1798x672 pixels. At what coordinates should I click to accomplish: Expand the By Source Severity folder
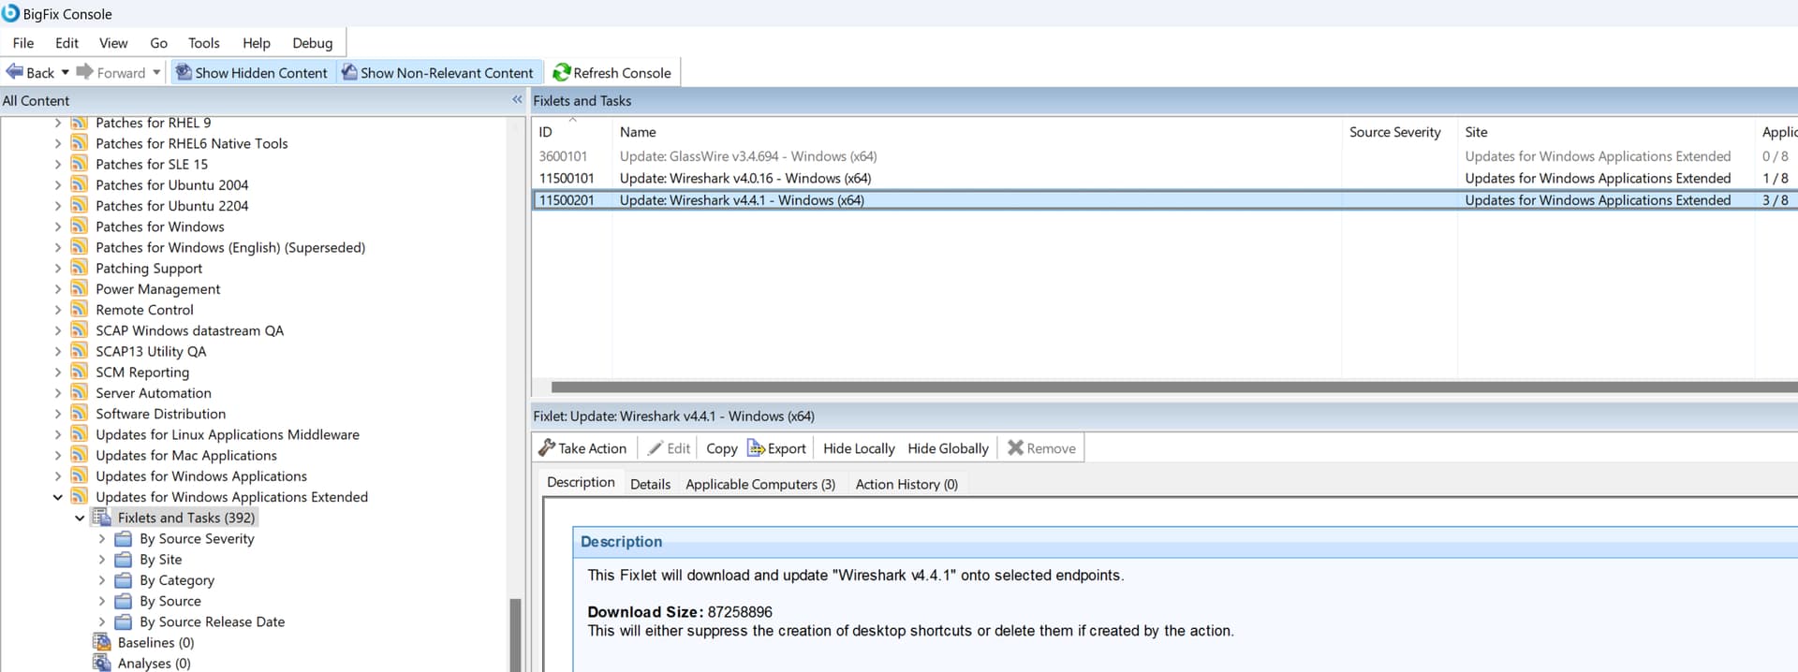(x=102, y=538)
